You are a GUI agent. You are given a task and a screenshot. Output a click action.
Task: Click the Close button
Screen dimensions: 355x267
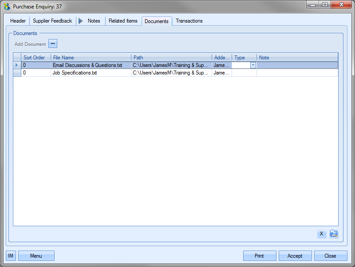click(x=331, y=255)
